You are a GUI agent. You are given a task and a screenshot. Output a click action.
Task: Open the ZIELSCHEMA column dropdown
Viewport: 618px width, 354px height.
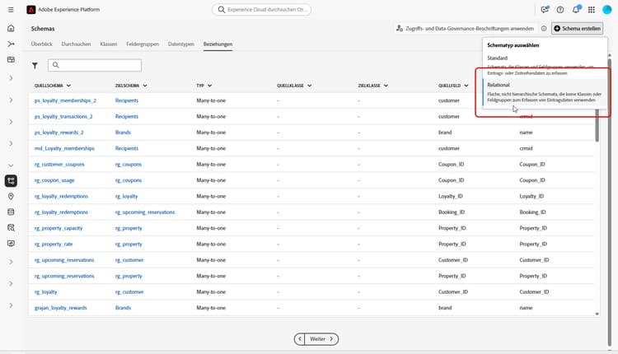click(145, 86)
